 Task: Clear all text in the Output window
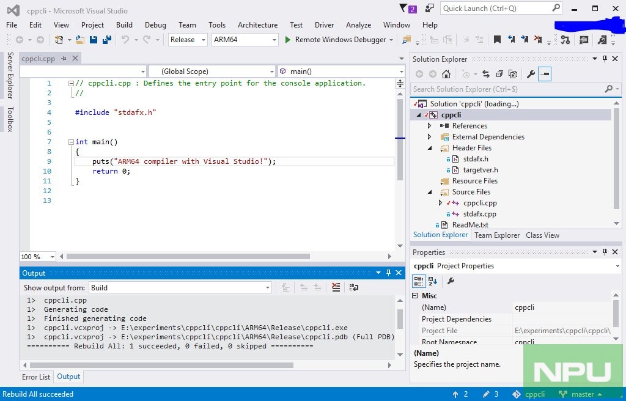[x=336, y=287]
